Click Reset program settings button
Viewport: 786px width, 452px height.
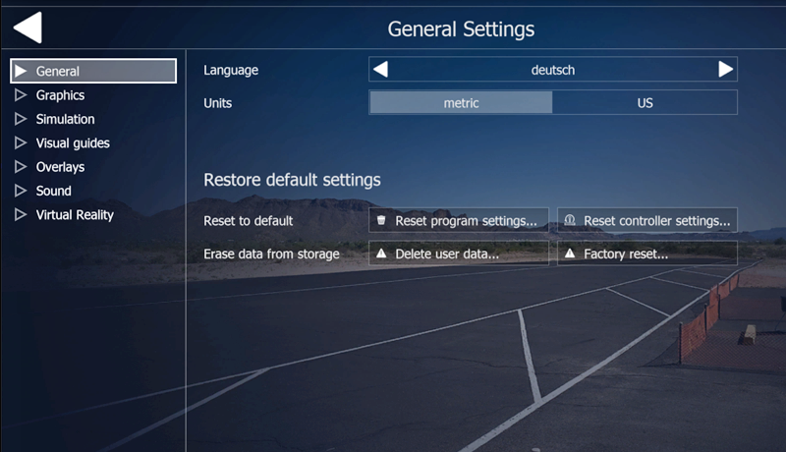pos(459,220)
